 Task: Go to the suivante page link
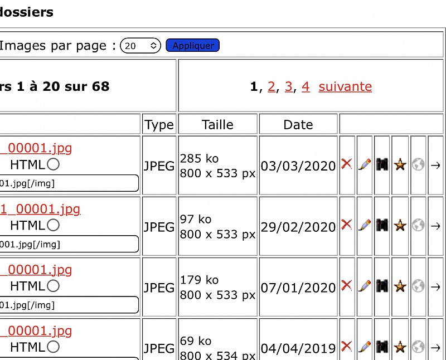(345, 86)
